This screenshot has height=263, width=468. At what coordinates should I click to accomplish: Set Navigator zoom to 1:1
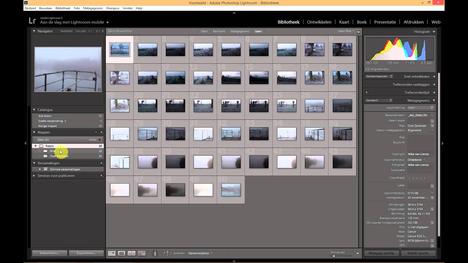[x=90, y=31]
